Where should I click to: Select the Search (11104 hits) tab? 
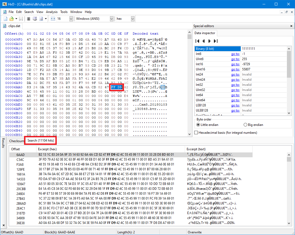(41, 141)
